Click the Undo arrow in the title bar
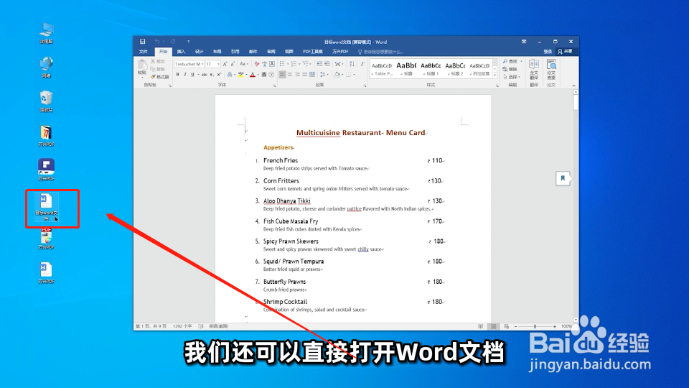 157,42
